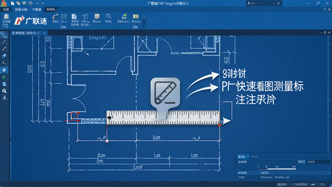Image resolution: width=332 pixels, height=187 pixels.
Task: Open quick access toolbar dropdown arrow
Action: pos(43,3)
